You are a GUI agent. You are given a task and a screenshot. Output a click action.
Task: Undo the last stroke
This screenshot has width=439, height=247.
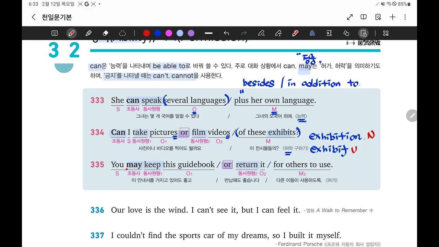click(226, 33)
